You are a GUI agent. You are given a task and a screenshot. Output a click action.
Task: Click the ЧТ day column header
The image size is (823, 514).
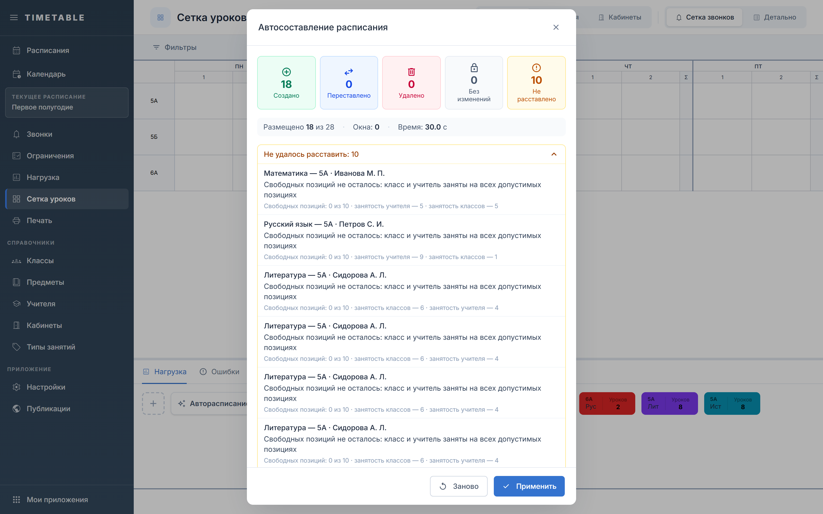[x=628, y=66]
